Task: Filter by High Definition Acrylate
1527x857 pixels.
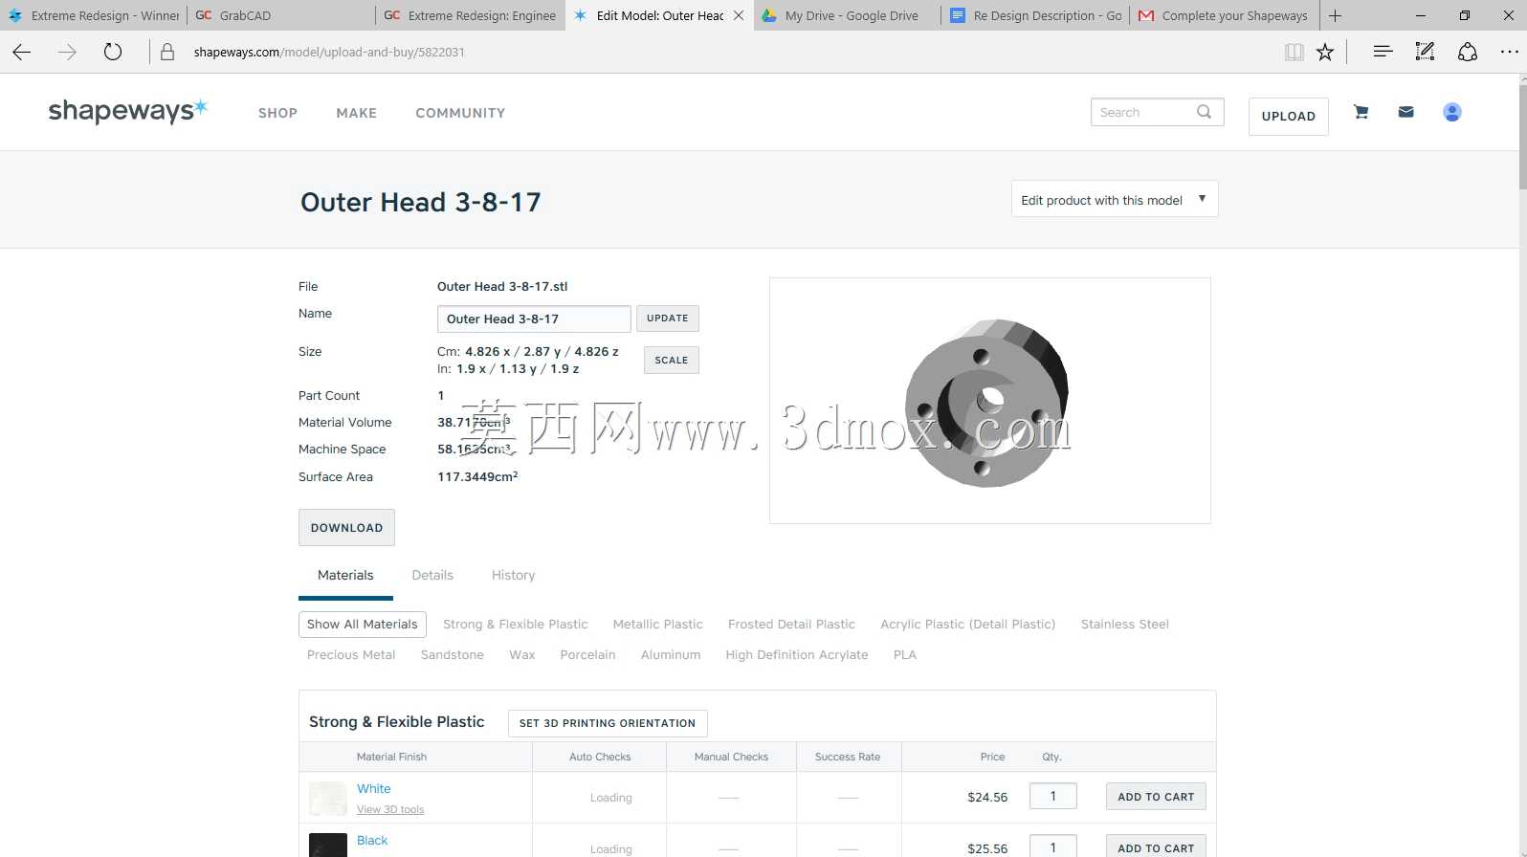Action: [x=797, y=654]
